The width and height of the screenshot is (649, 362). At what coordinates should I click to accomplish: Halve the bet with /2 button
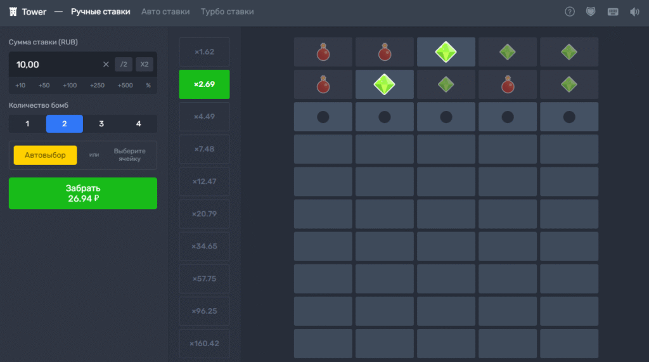click(x=124, y=64)
